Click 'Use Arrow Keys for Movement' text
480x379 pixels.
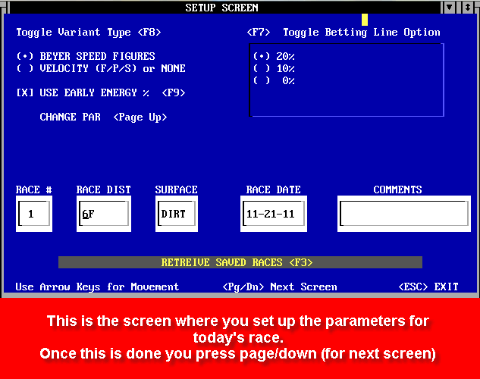97,287
